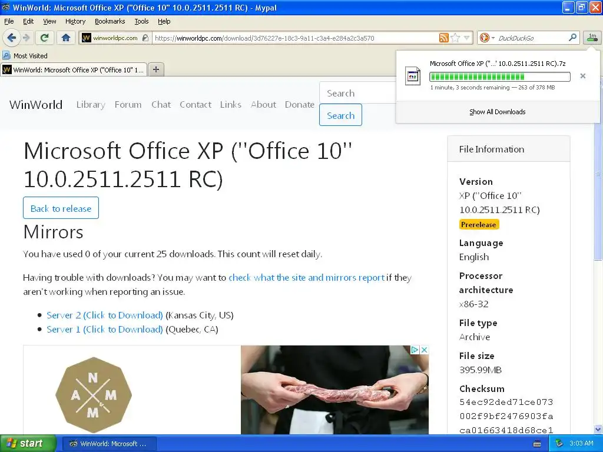
Task: Click the File size value 395.99MB
Action: [x=481, y=370]
